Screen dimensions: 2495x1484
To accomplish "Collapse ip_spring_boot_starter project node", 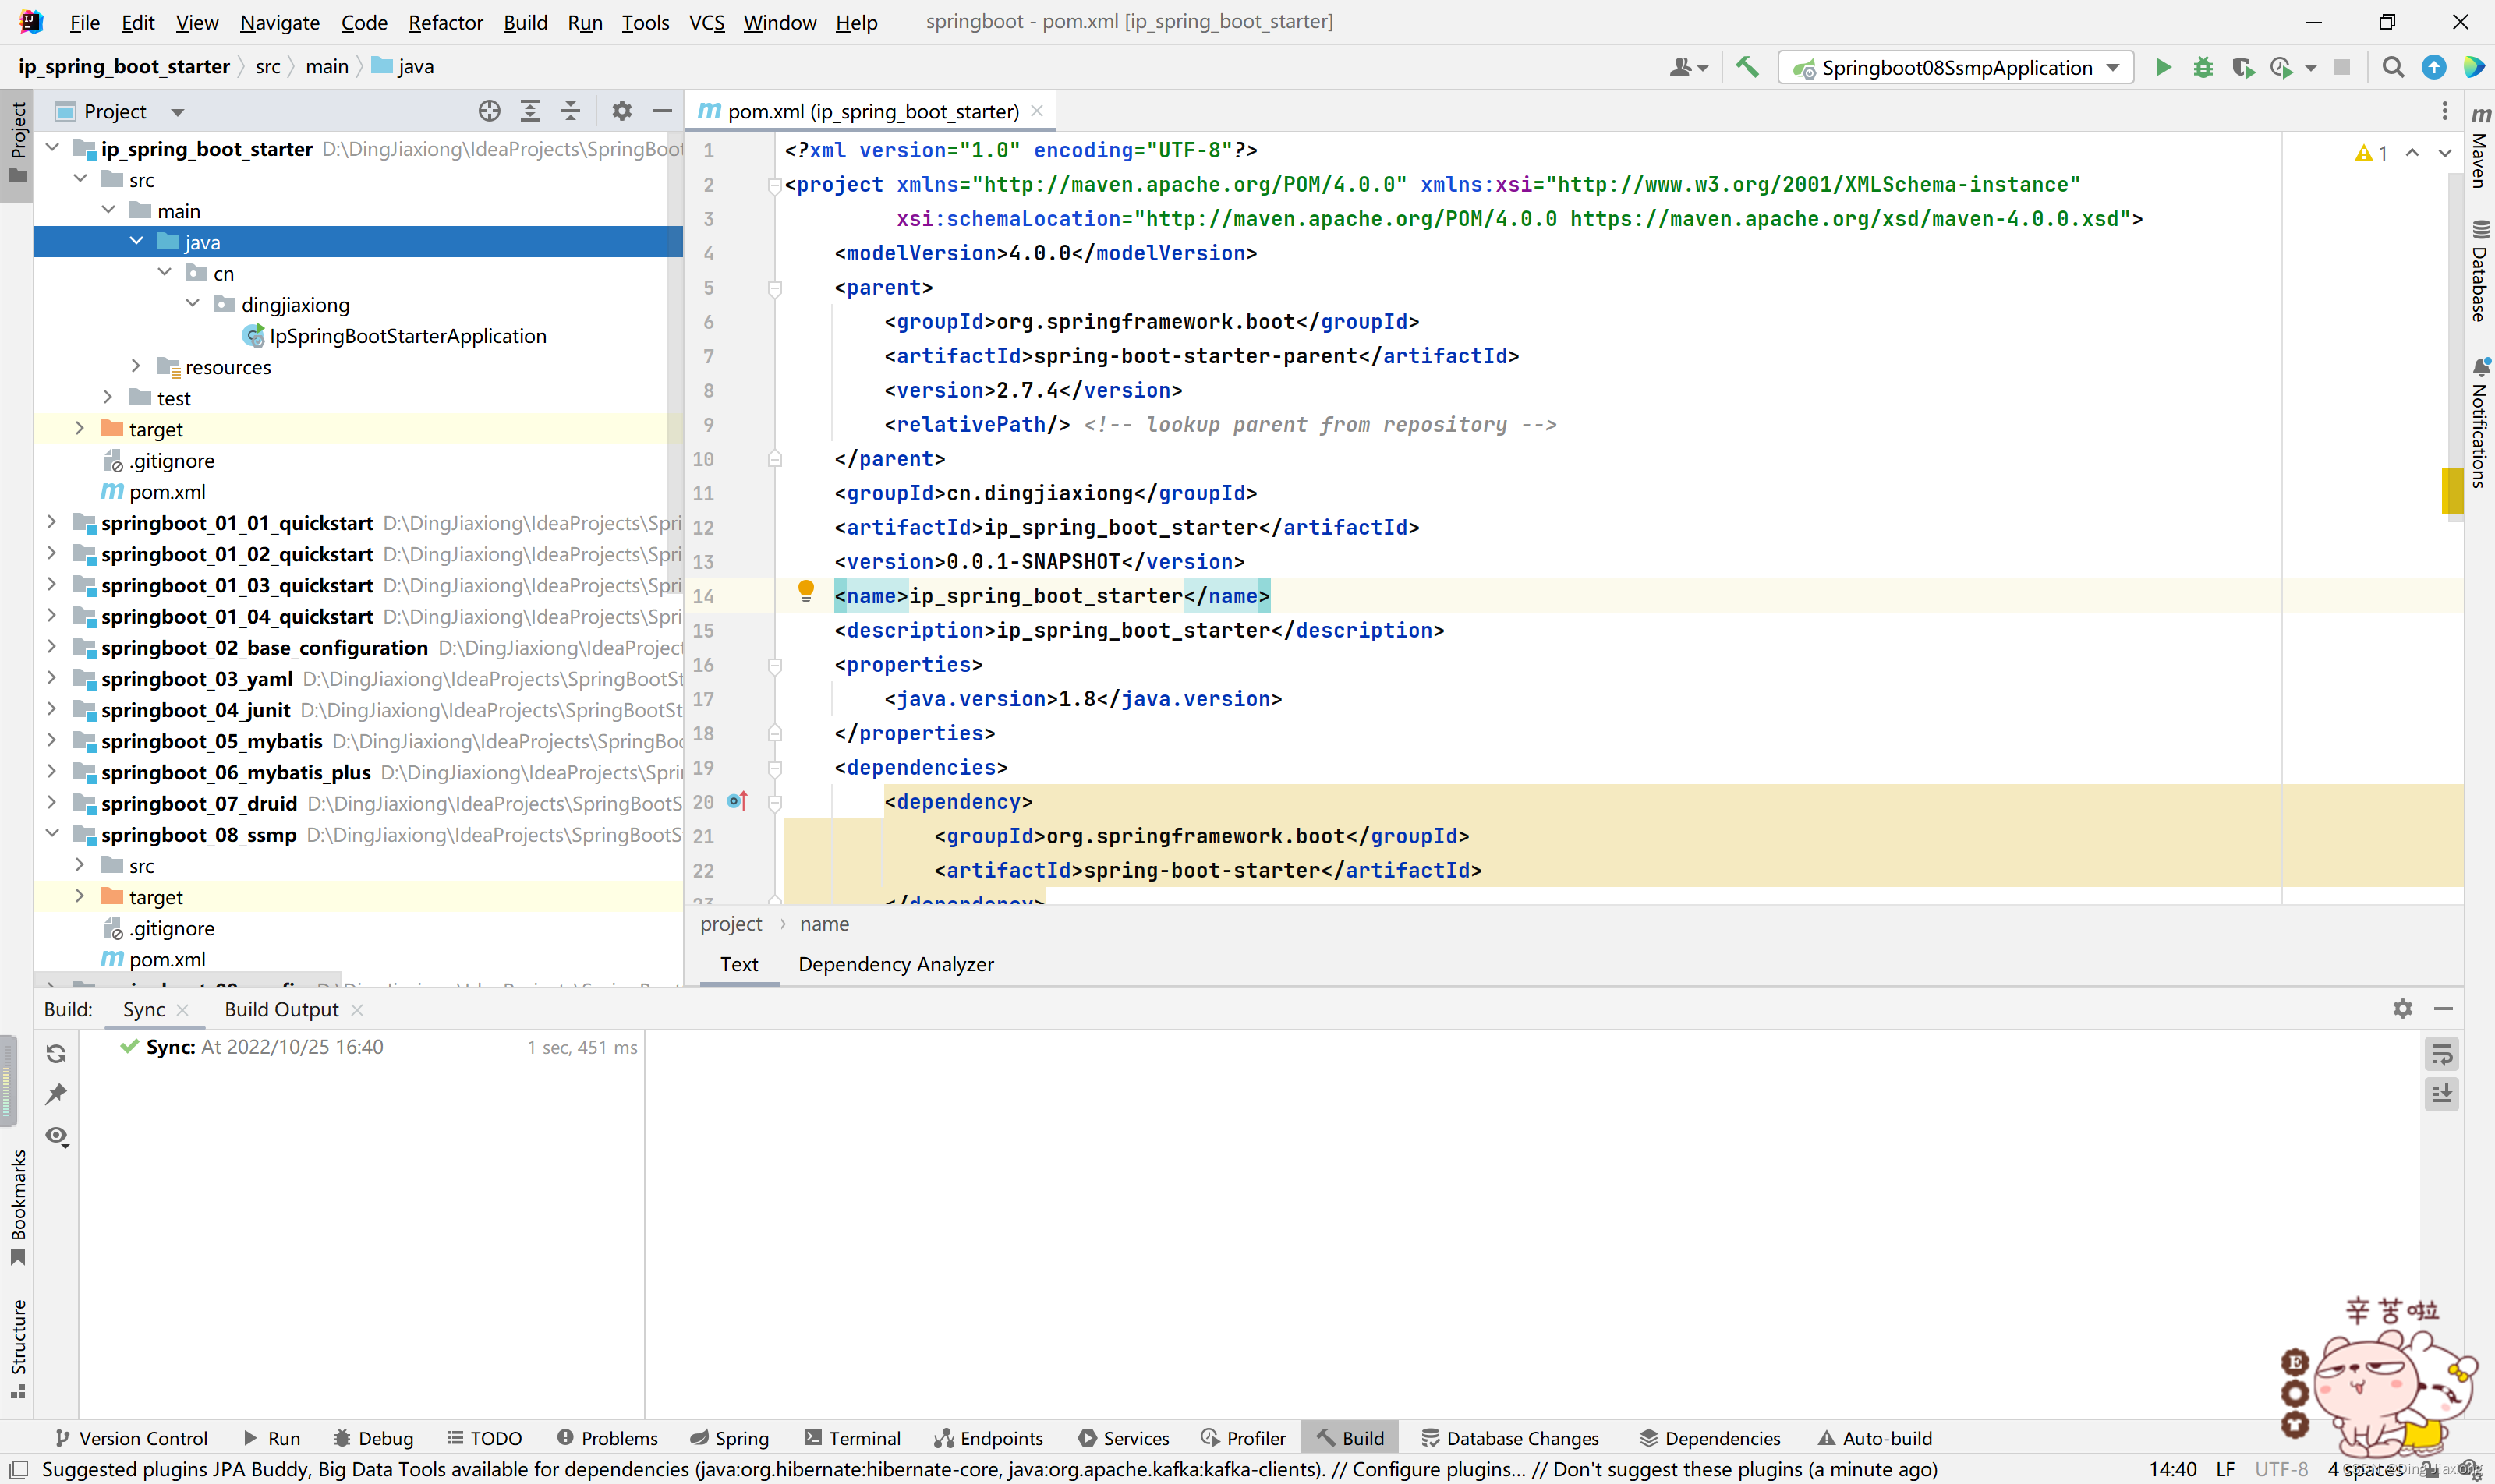I will click(52, 148).
